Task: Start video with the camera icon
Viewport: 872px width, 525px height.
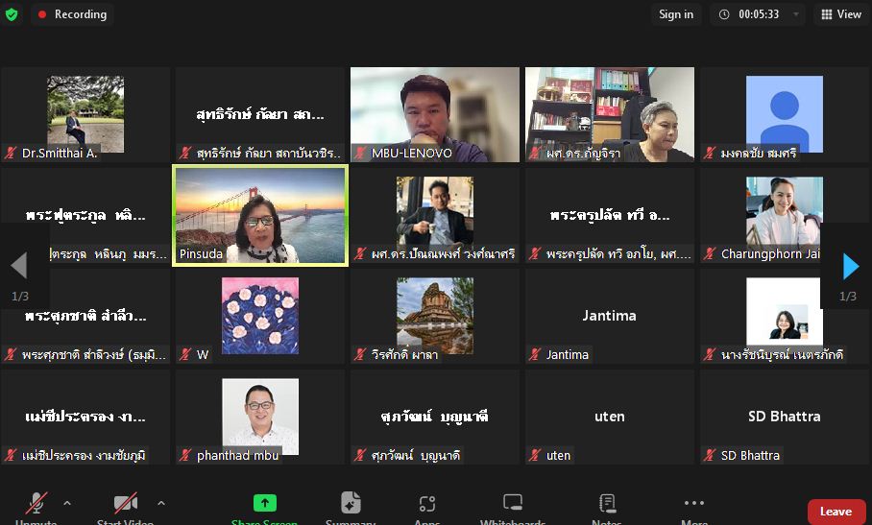Action: click(x=126, y=505)
